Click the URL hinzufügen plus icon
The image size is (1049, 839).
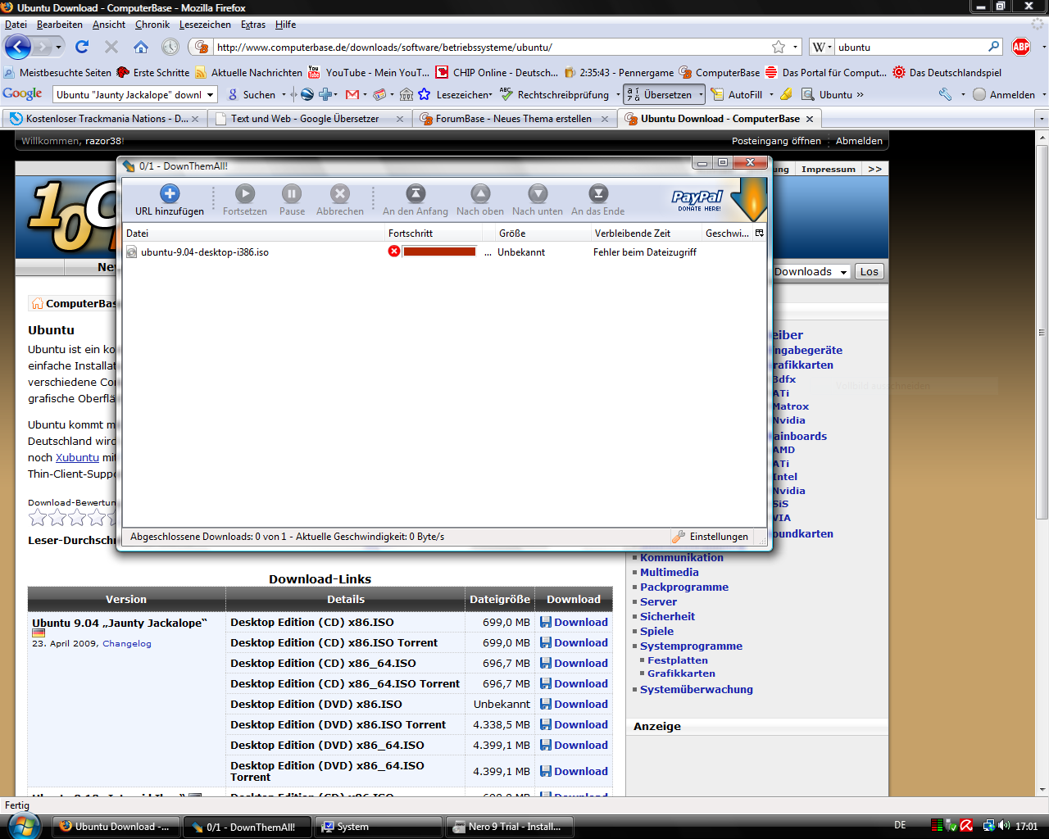pos(170,193)
